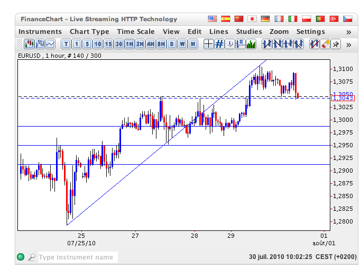Screen dimensions: 361x268
Task: Switch to weekly W time scale
Action: coord(182,44)
